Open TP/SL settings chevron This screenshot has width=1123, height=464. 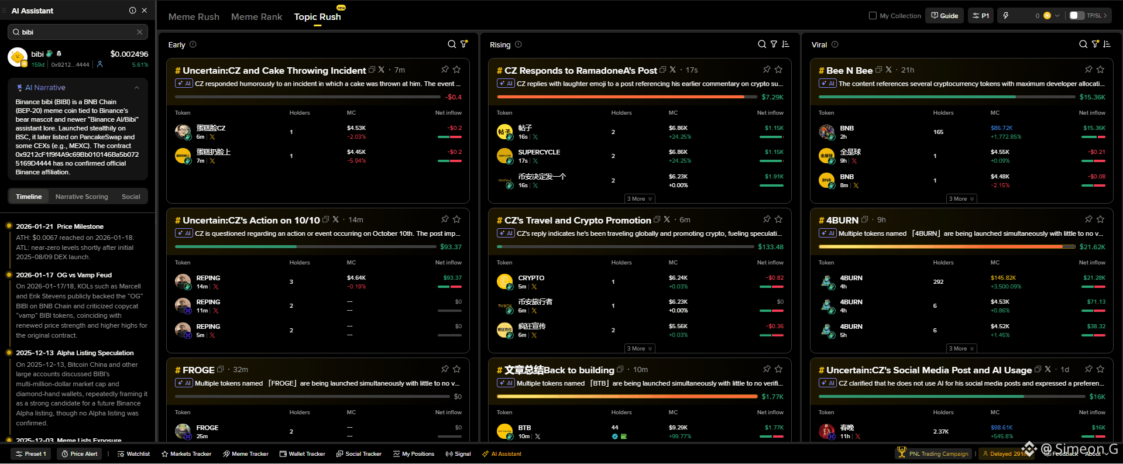point(1105,16)
